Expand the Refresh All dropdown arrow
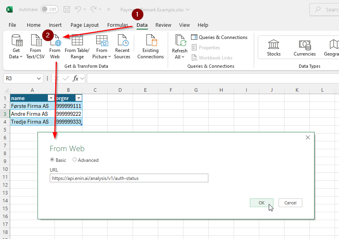The width and height of the screenshot is (339, 239). (183, 57)
